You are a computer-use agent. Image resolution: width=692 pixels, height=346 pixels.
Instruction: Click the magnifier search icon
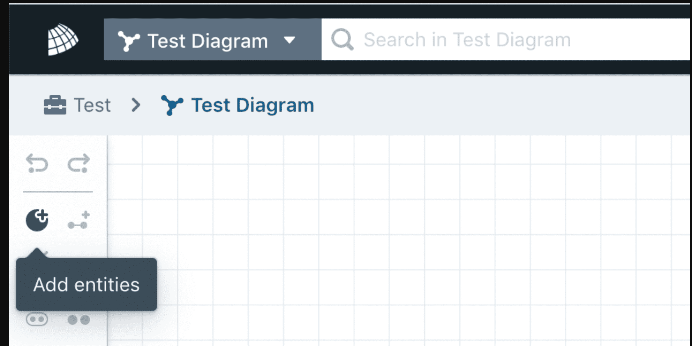pos(342,39)
